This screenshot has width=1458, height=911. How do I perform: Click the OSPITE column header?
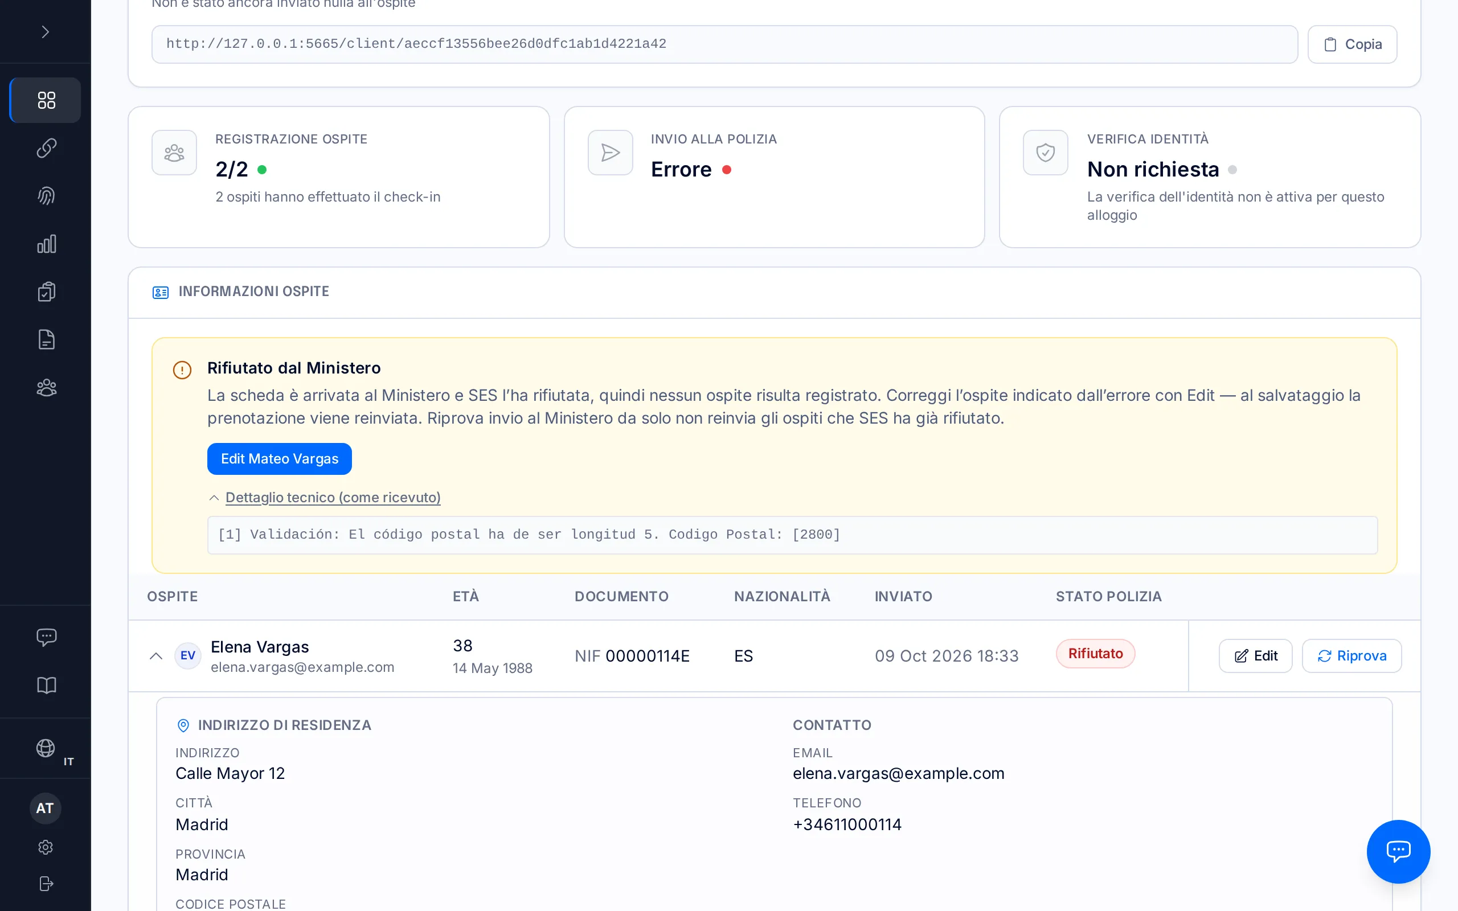(173, 596)
